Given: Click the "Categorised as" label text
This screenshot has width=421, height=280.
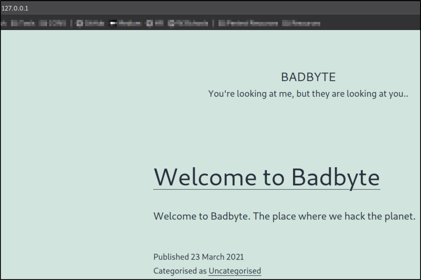Looking at the screenshot, I should (180, 271).
